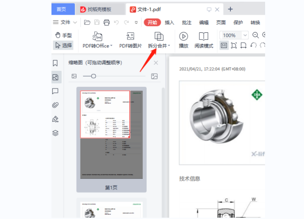Viewport: 304px width, 219px height.
Task: Rotate the document counterclockwise
Action: click(x=253, y=45)
